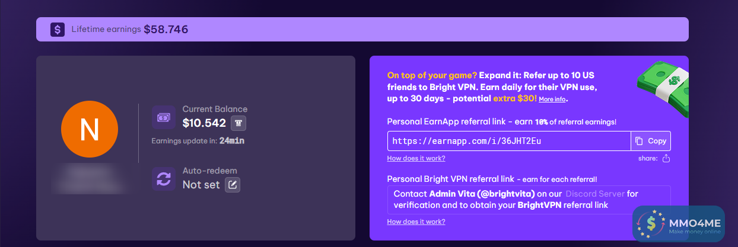Click the green money stack illustration
Image resolution: width=738 pixels, height=247 pixels.
[662, 82]
